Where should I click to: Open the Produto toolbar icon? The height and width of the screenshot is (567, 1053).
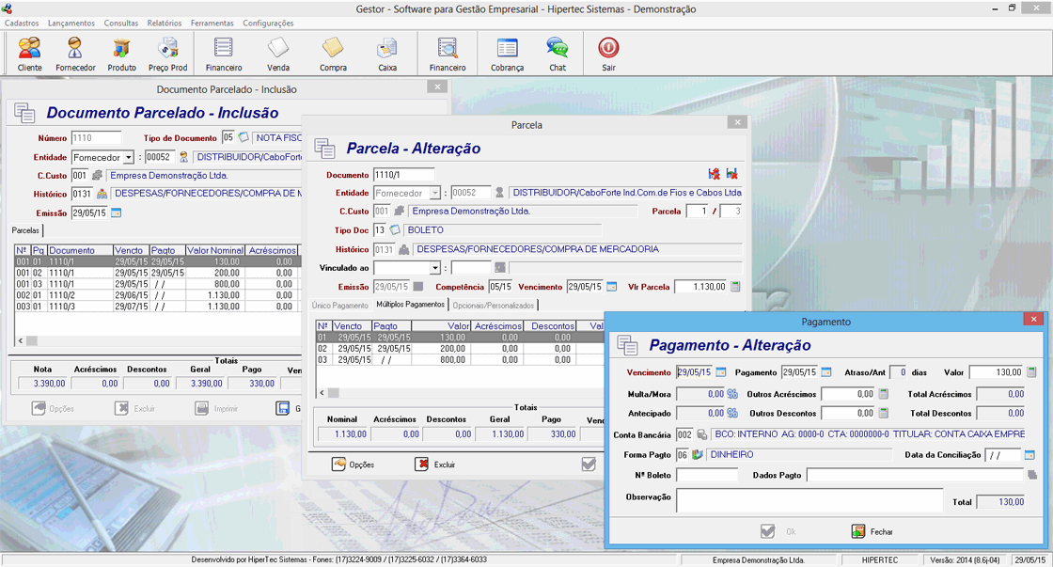pyautogui.click(x=121, y=54)
